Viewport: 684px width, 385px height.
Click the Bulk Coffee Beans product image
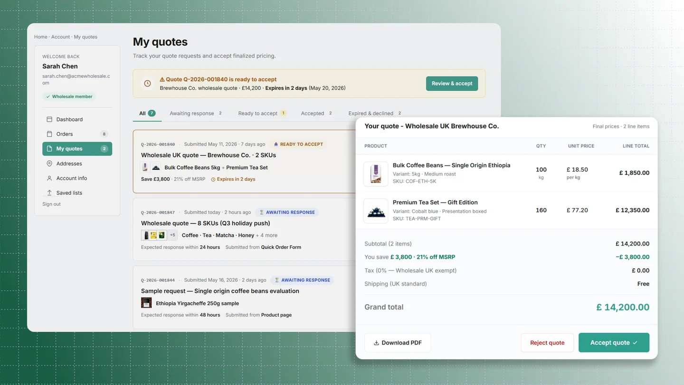click(376, 173)
